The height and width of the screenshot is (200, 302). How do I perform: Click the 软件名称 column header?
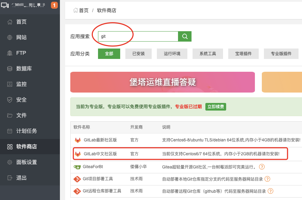pos(82,127)
